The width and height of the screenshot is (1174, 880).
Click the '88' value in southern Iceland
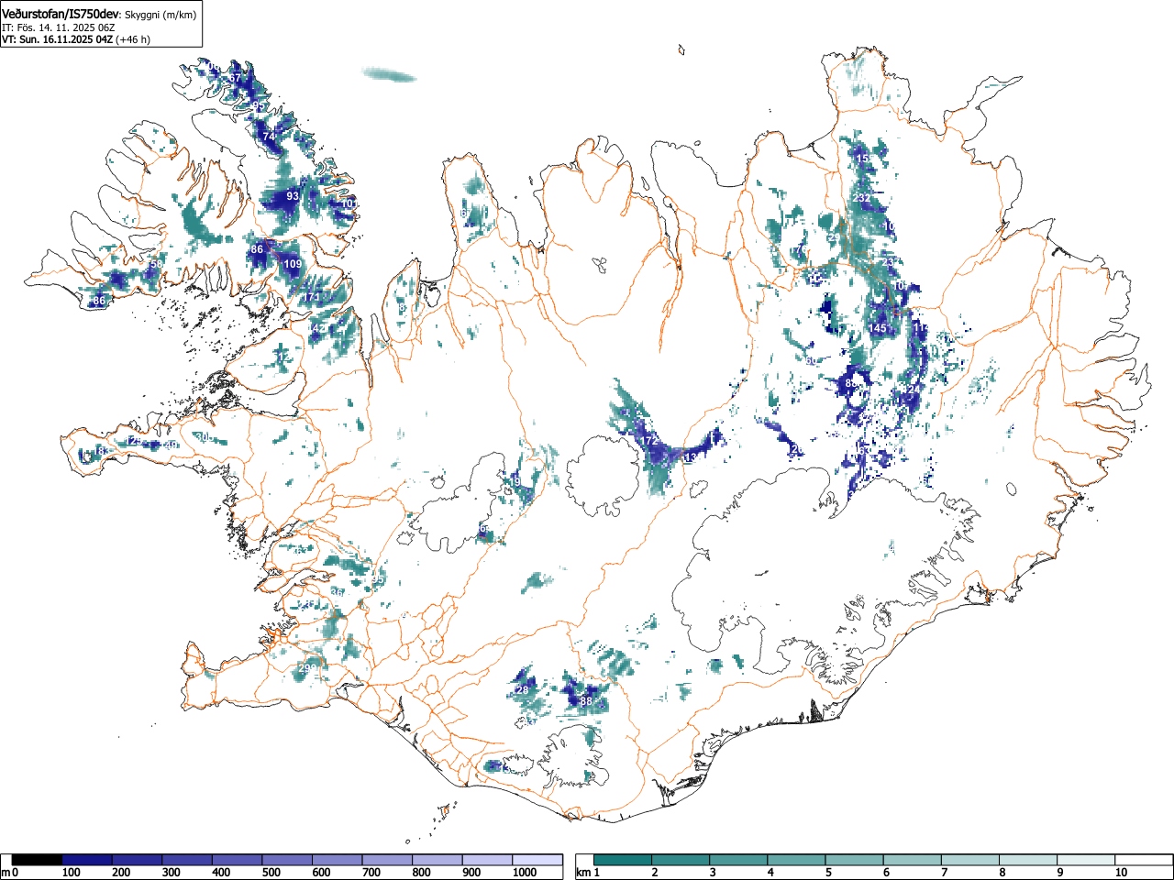point(587,701)
